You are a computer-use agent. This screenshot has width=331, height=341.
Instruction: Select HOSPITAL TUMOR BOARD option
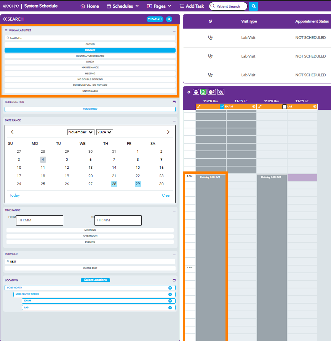click(x=90, y=56)
